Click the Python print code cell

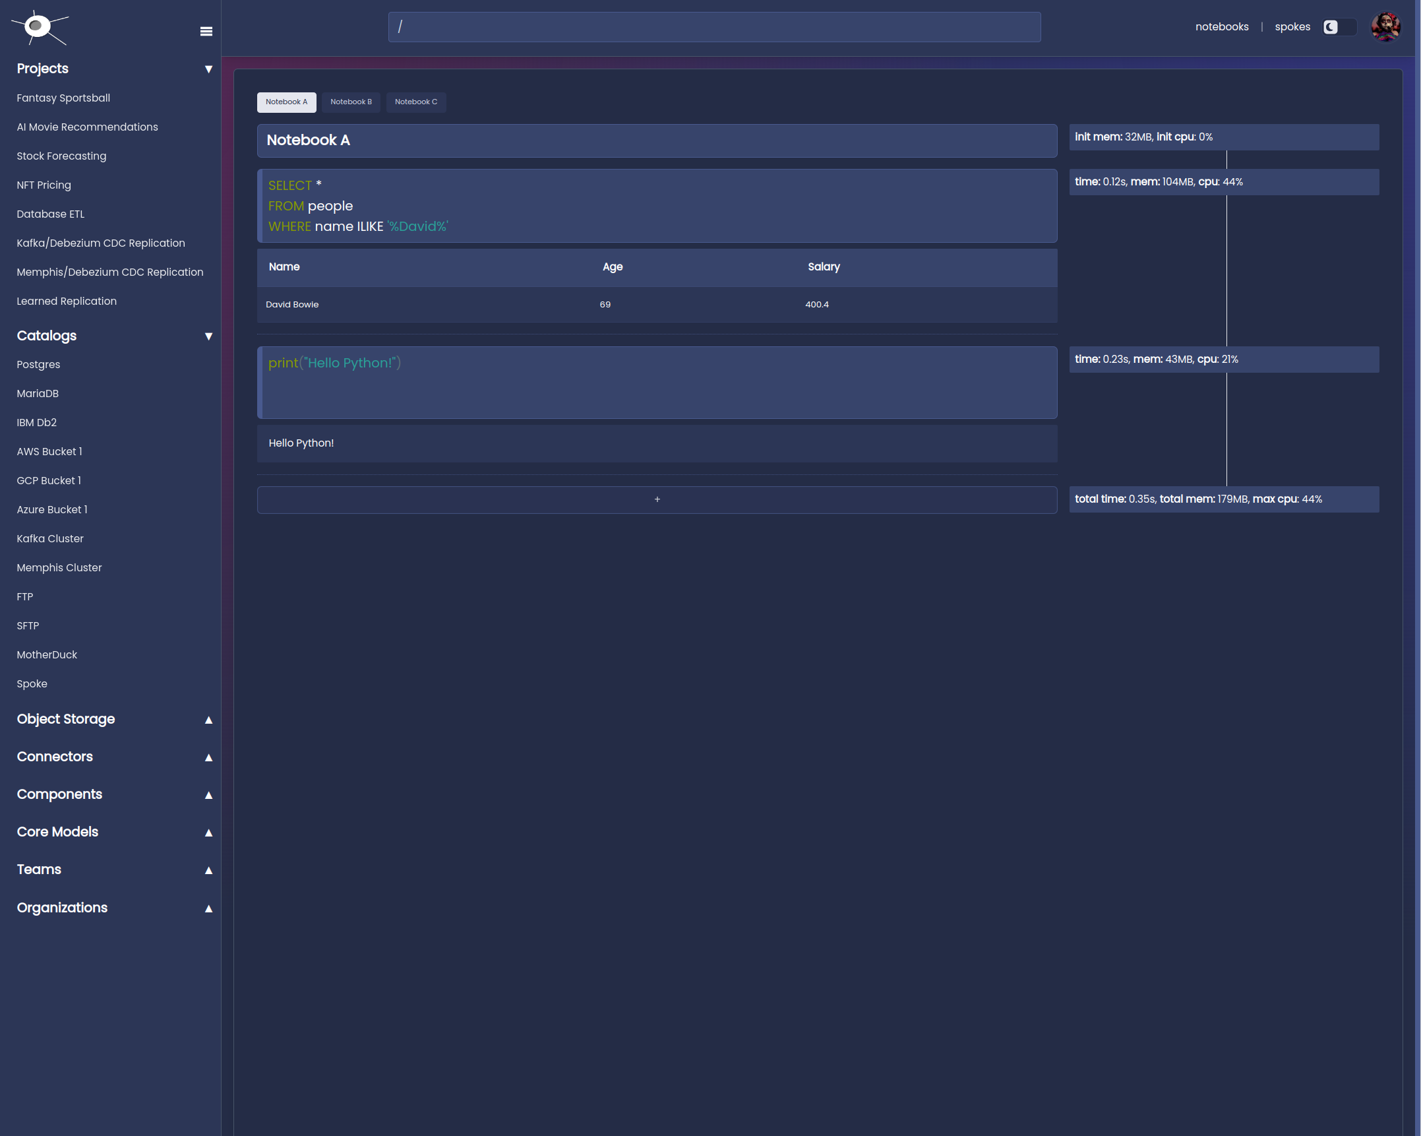pyautogui.click(x=657, y=383)
